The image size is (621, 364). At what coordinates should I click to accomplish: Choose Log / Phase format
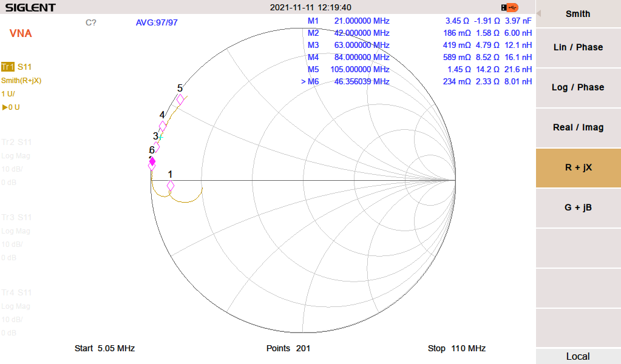click(x=578, y=87)
